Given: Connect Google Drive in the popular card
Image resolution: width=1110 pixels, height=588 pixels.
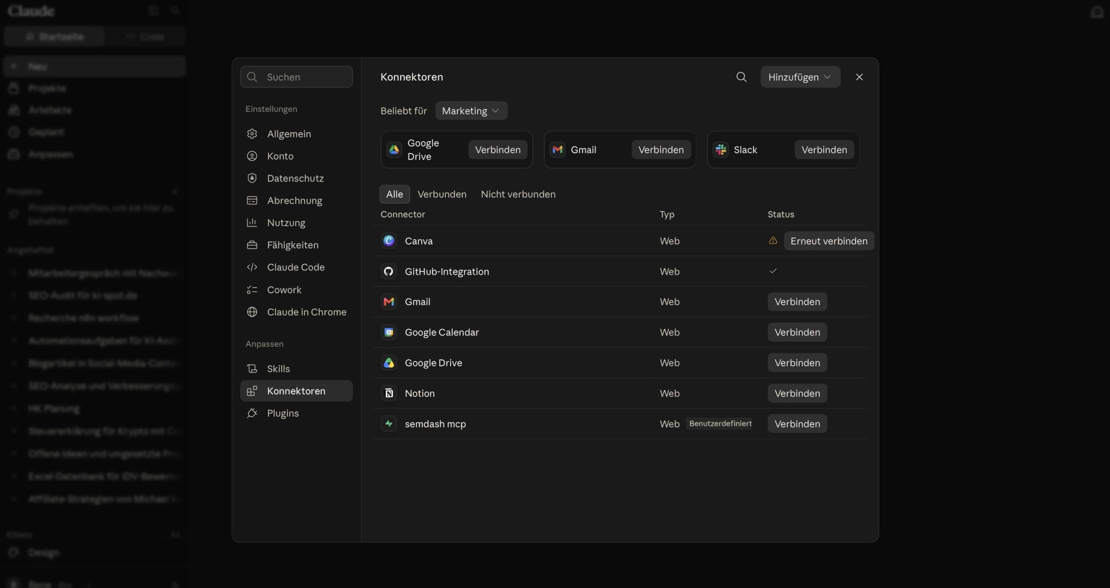Looking at the screenshot, I should [x=497, y=150].
